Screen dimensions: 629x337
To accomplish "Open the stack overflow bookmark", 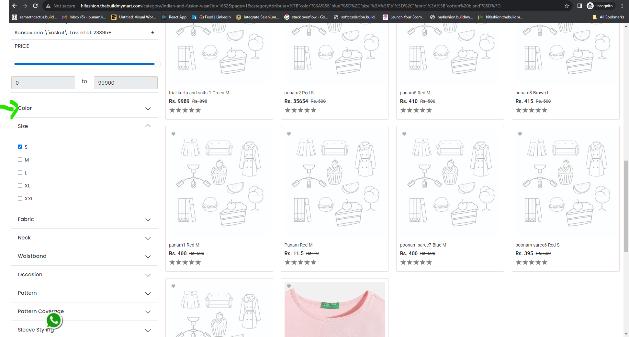I will pos(306,17).
